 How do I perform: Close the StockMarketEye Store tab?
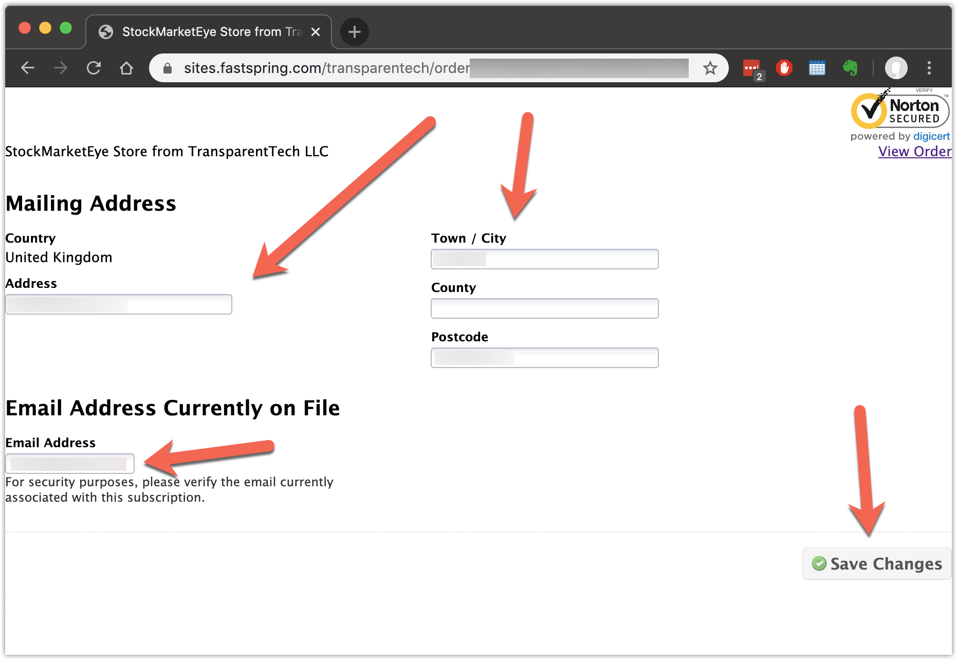point(316,32)
